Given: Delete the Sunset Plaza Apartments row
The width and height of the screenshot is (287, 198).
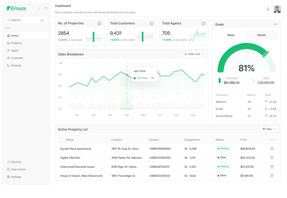Looking at the screenshot, I should click(272, 149).
